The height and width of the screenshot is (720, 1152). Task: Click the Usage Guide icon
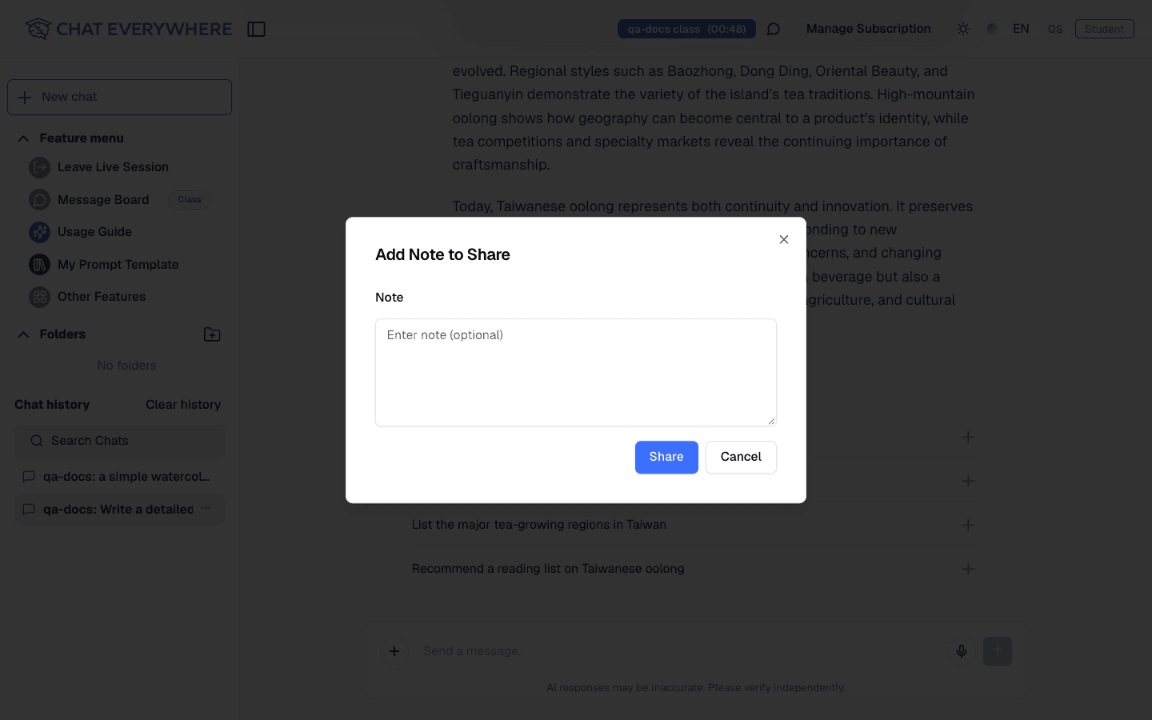point(39,232)
